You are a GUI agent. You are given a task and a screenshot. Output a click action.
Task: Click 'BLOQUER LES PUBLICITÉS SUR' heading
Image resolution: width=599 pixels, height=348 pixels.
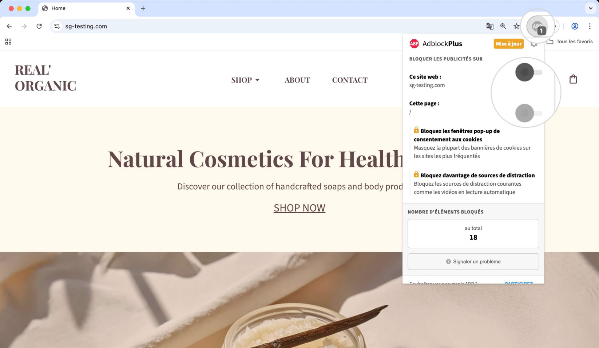click(x=446, y=59)
